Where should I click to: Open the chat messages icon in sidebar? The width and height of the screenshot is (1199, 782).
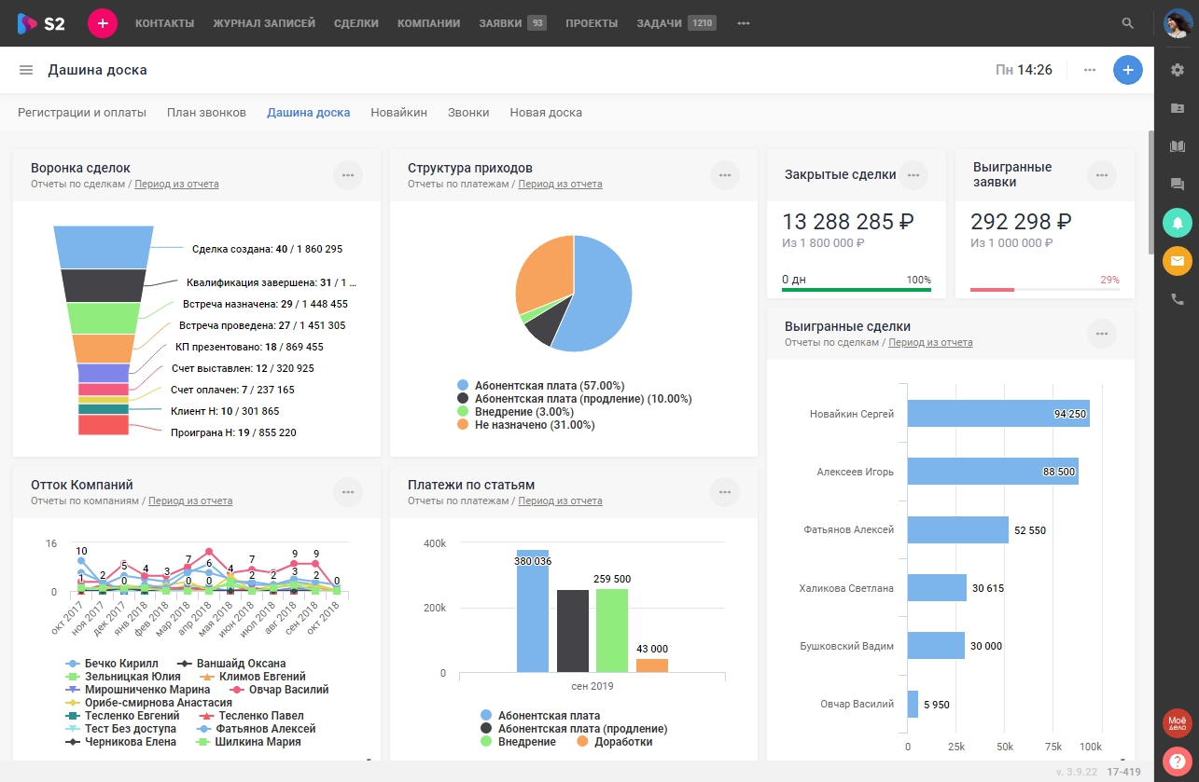[x=1178, y=185]
